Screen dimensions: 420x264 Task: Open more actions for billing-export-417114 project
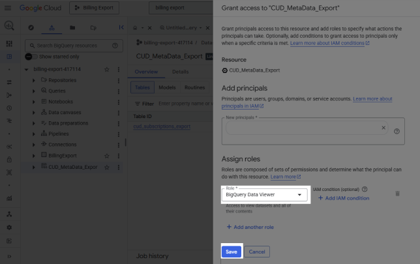pos(118,69)
